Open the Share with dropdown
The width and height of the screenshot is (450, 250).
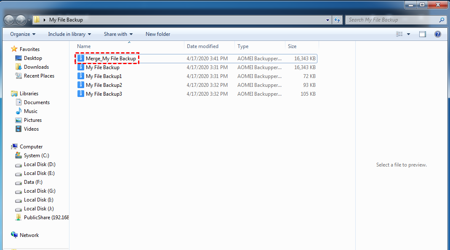118,34
